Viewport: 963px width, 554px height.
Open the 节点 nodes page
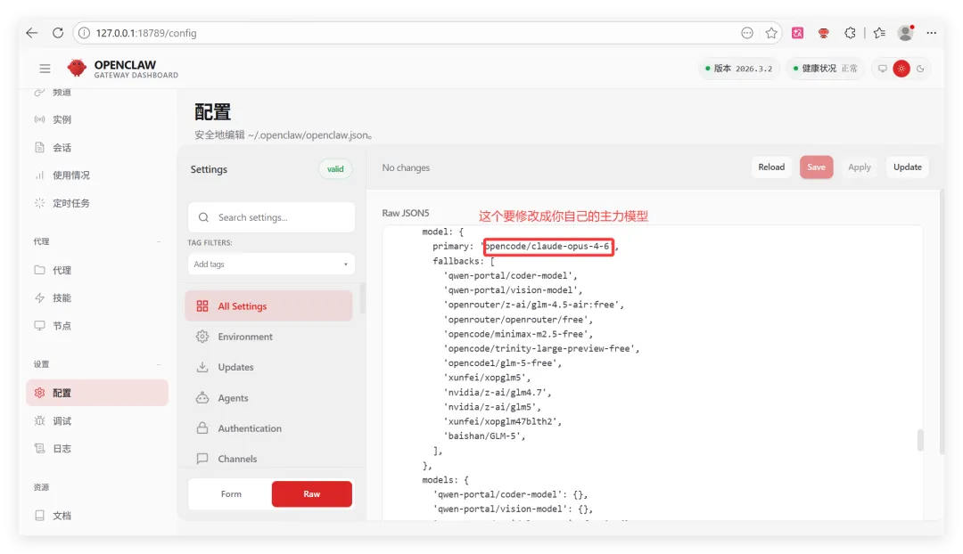pyautogui.click(x=97, y=326)
